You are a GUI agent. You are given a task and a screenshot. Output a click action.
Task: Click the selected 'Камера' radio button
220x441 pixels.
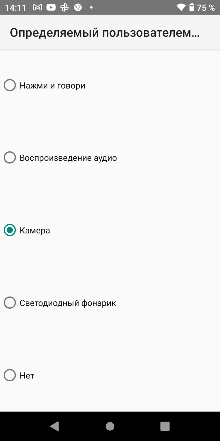[10, 230]
